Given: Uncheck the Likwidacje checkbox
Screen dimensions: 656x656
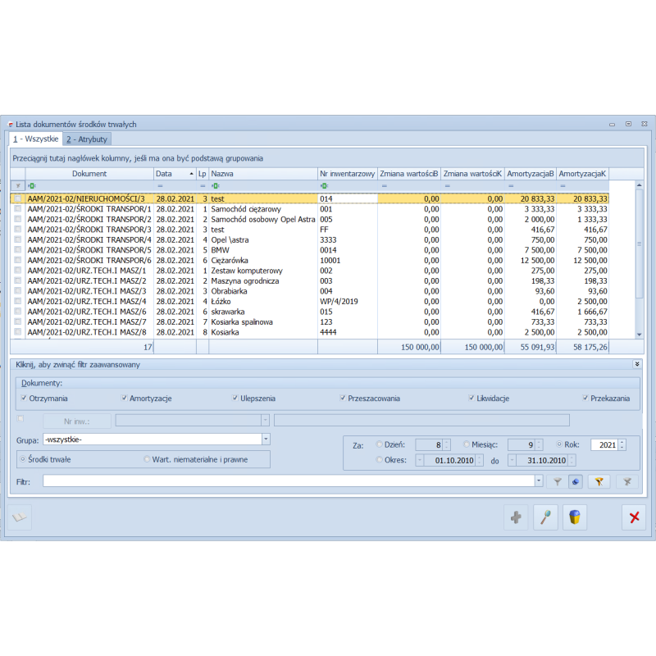Looking at the screenshot, I should (471, 398).
